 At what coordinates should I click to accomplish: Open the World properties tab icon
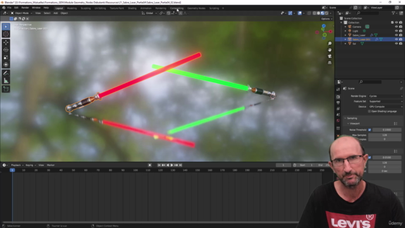(x=338, y=121)
